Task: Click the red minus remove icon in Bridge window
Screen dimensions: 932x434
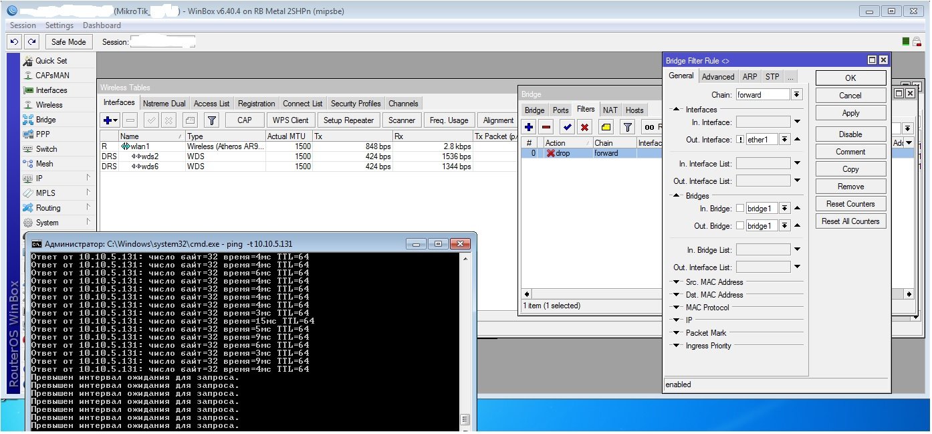Action: tap(546, 126)
